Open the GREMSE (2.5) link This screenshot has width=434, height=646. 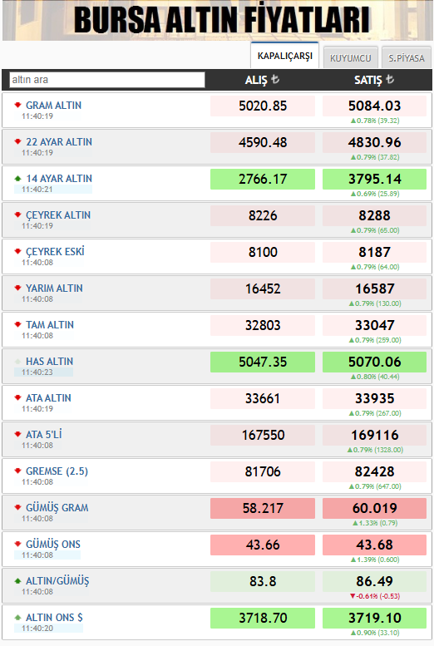57,471
